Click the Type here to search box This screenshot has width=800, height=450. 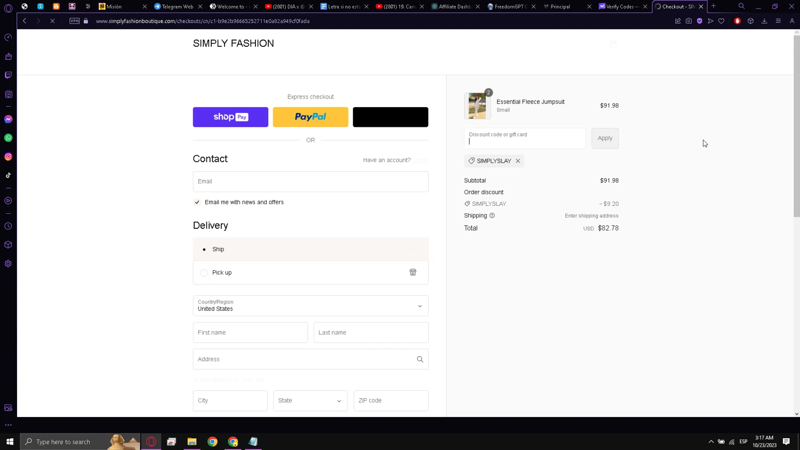tap(80, 441)
